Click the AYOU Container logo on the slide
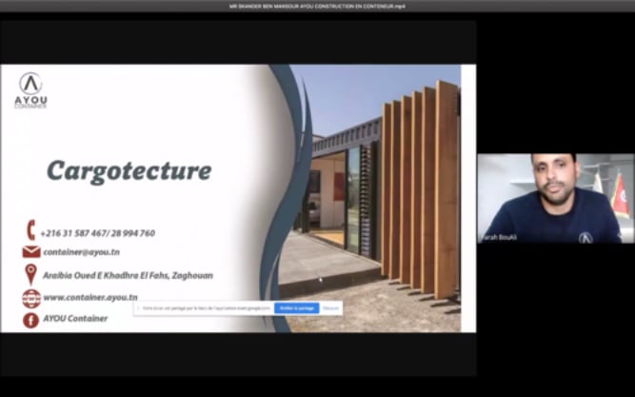 click(30, 90)
